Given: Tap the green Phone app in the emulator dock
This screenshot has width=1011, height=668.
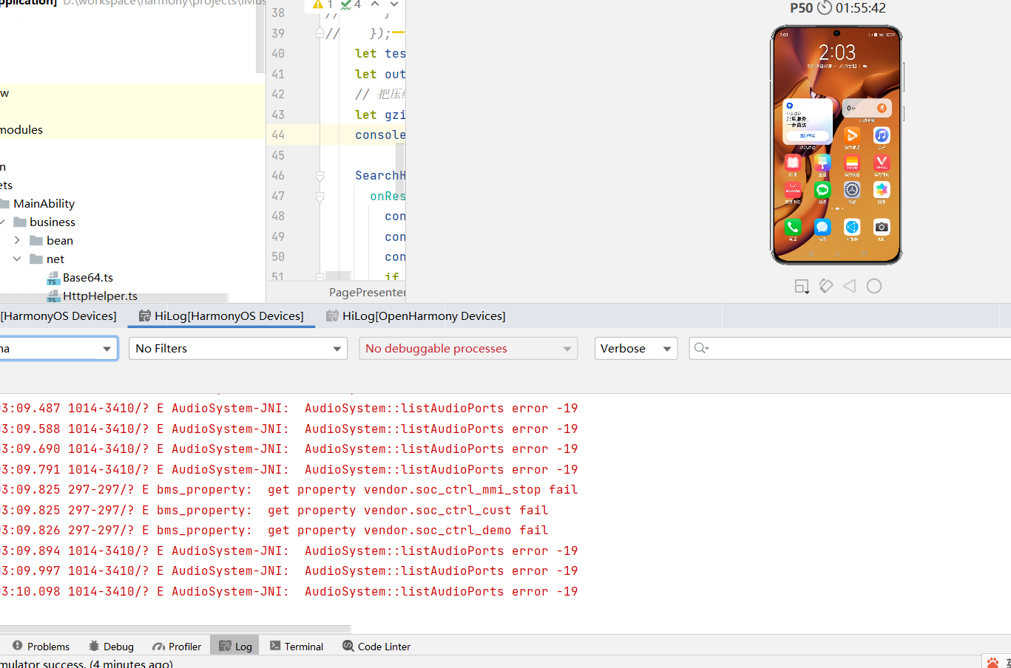Looking at the screenshot, I should click(793, 228).
